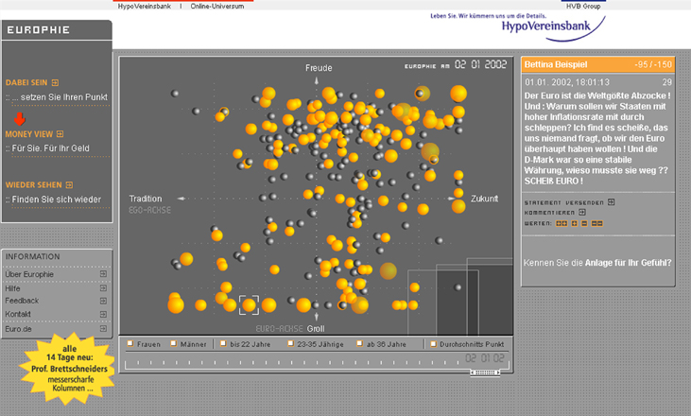Image resolution: width=691 pixels, height=416 pixels.
Task: Click the arrow icon next to Euro.de
Action: coord(103,329)
